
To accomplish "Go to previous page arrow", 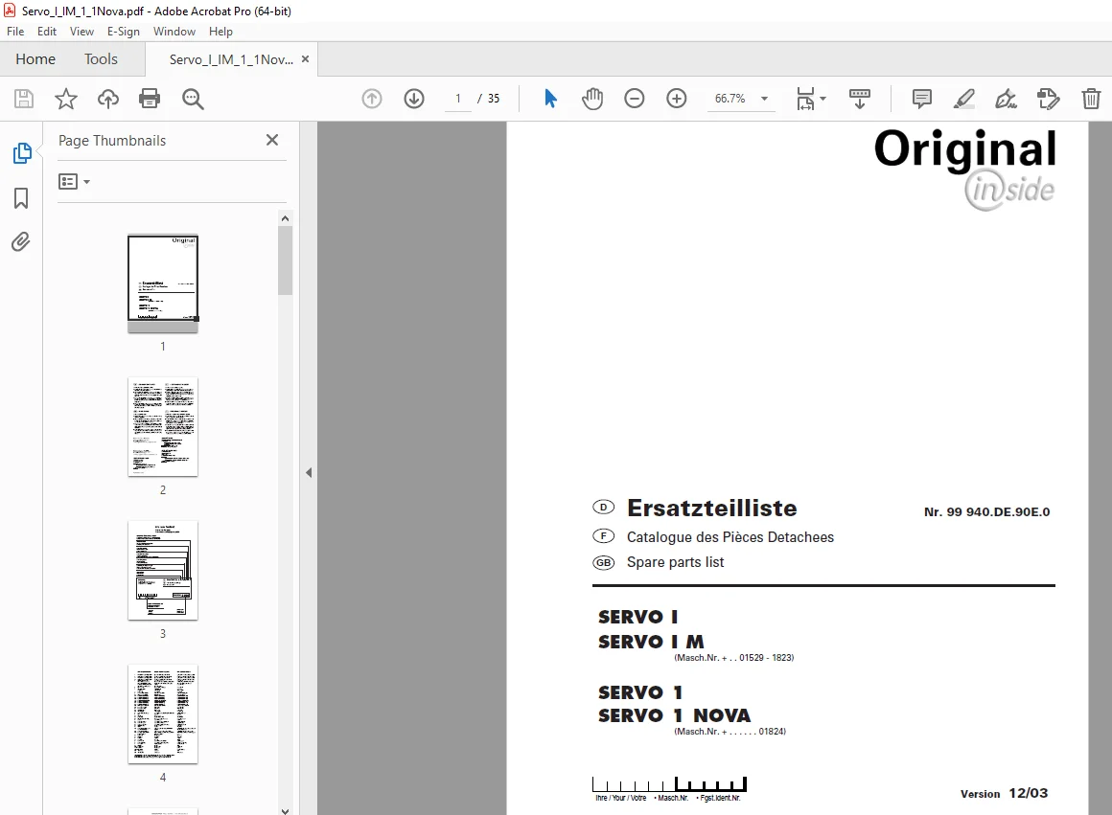I will coord(372,99).
